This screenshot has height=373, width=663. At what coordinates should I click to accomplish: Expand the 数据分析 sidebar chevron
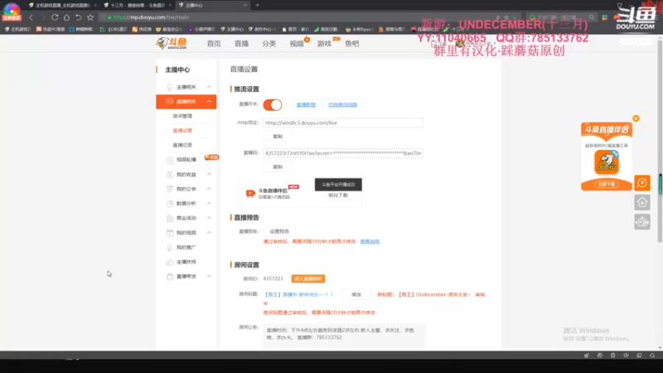click(209, 203)
